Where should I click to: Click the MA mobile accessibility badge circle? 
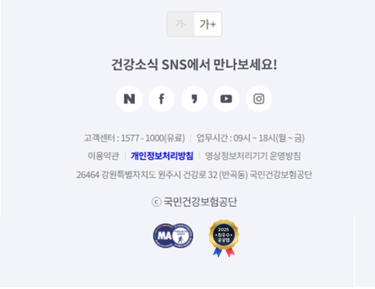(x=165, y=235)
